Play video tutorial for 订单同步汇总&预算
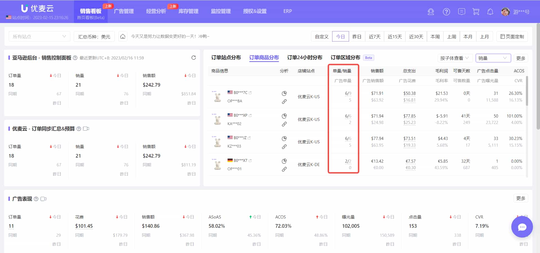The height and width of the screenshot is (253, 540). [x=86, y=129]
